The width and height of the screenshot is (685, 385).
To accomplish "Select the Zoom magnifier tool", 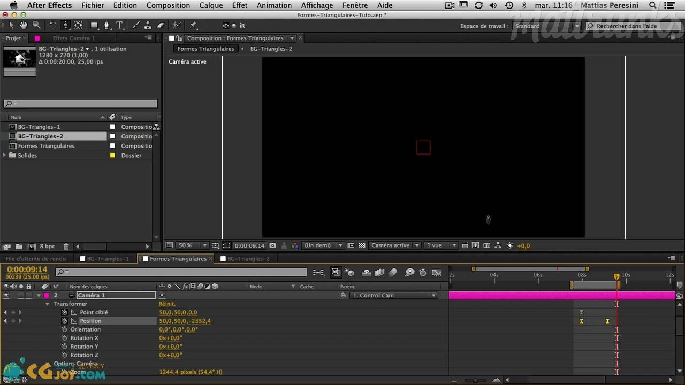I will pos(36,25).
